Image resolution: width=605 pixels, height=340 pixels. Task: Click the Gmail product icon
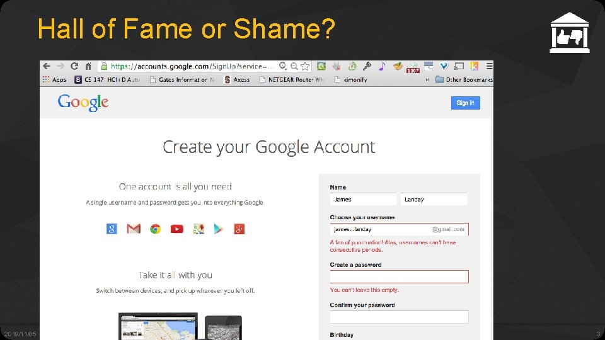(x=134, y=229)
